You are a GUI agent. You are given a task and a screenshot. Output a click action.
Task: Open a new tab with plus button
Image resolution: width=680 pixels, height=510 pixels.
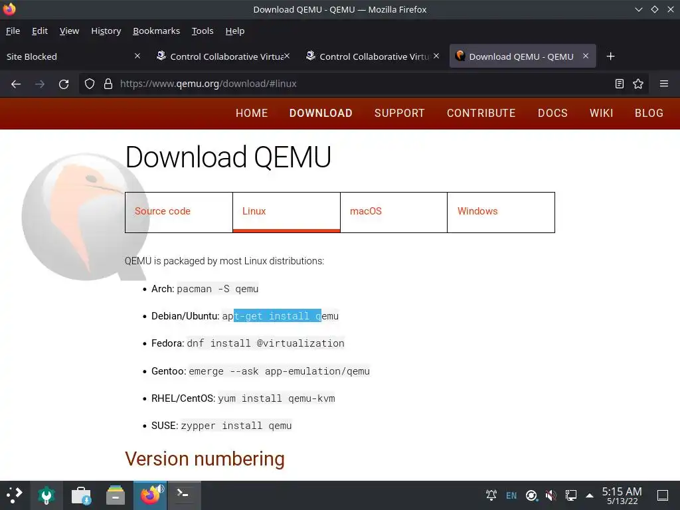610,56
